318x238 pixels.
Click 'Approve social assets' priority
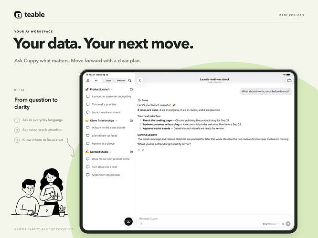pyautogui.click(x=156, y=129)
